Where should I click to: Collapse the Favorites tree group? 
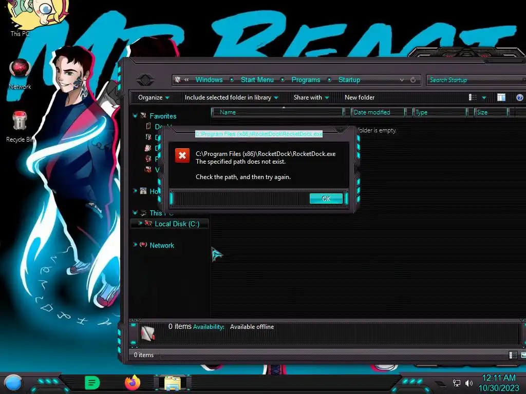click(135, 115)
